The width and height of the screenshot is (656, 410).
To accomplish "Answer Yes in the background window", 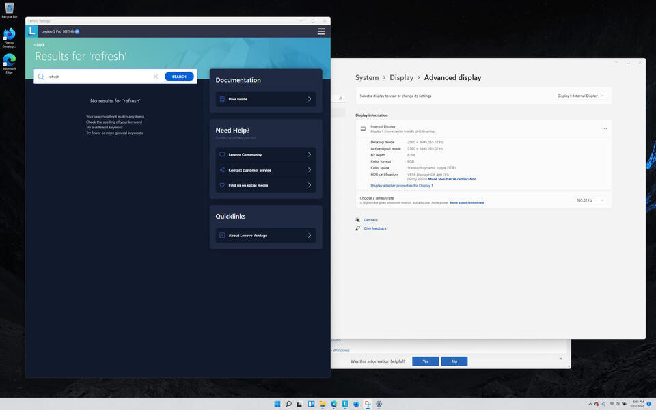I will coord(426,361).
